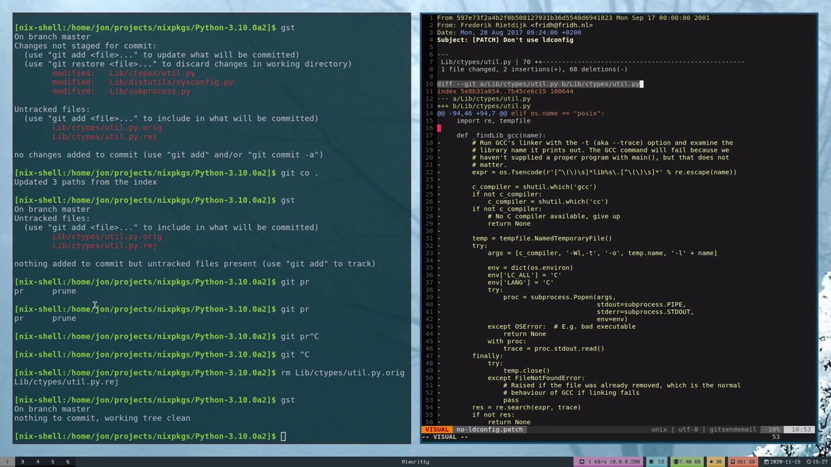
Task: Click the 10% position indicator in the statusline
Action: (774, 429)
